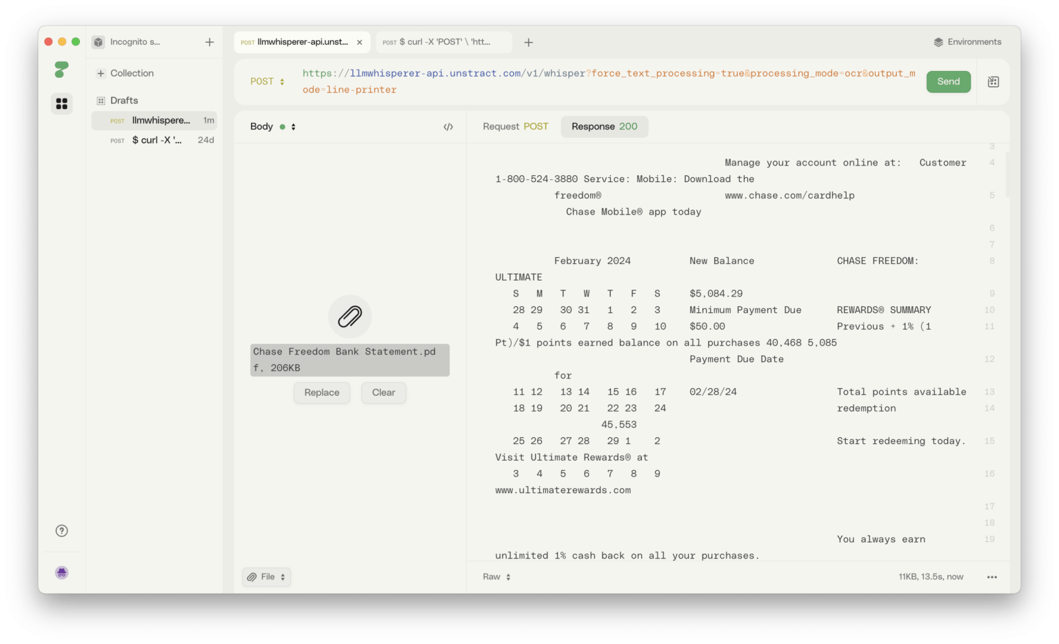Open the Raw response format dropdown
The width and height of the screenshot is (1059, 644).
pyautogui.click(x=495, y=576)
